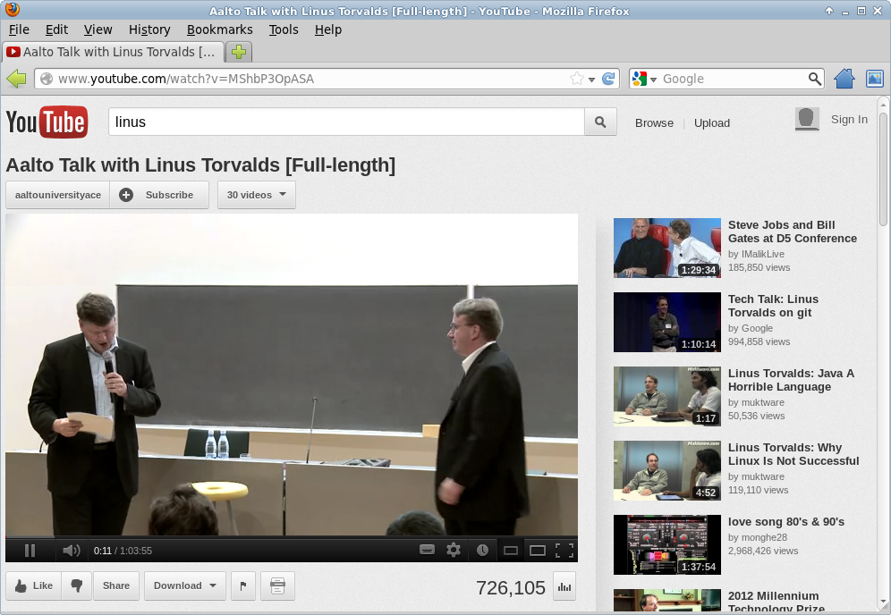Click the title Steve Jobs and Bill Gates at D5 Conference
The image size is (891, 615).
coord(793,232)
